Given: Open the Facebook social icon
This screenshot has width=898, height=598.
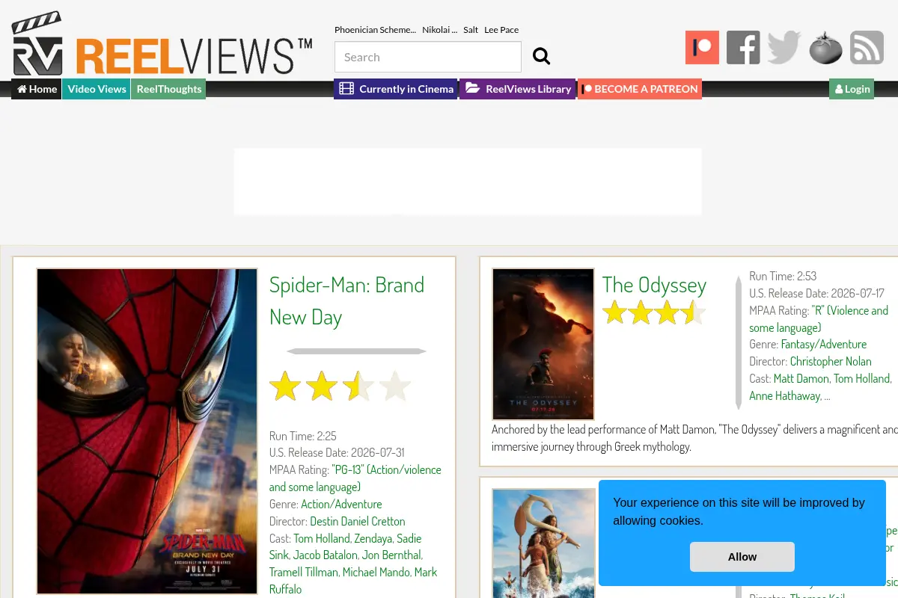Looking at the screenshot, I should pyautogui.click(x=743, y=47).
